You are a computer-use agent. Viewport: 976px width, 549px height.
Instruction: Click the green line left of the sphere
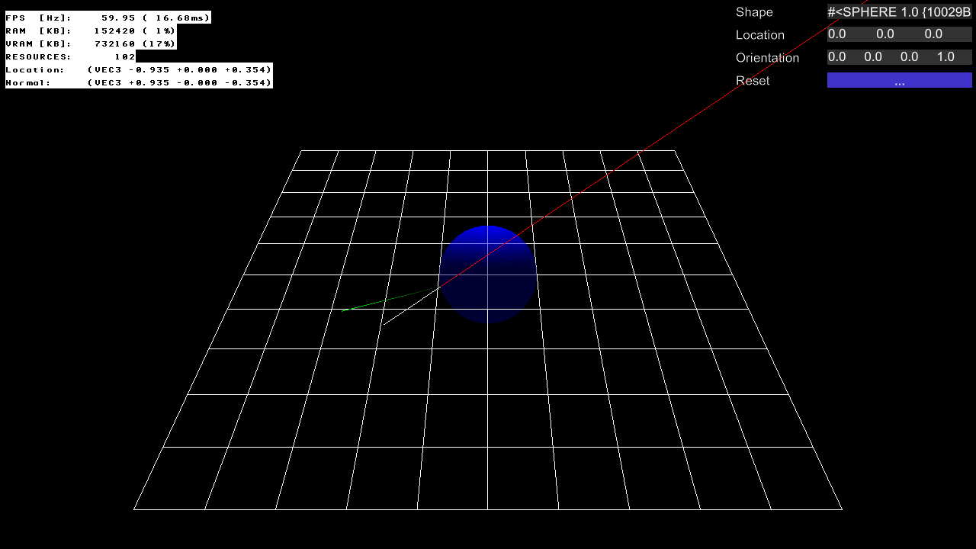[x=381, y=301]
